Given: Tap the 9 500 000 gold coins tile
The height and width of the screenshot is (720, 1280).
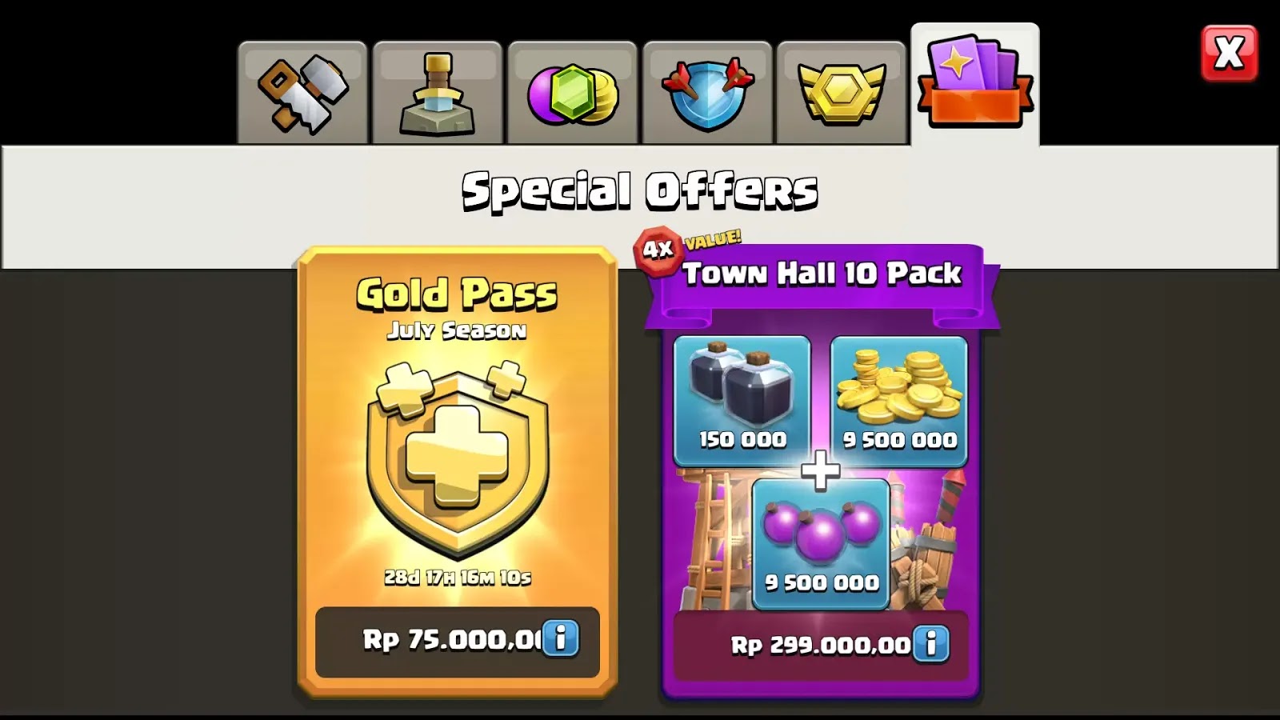Looking at the screenshot, I should [x=899, y=401].
